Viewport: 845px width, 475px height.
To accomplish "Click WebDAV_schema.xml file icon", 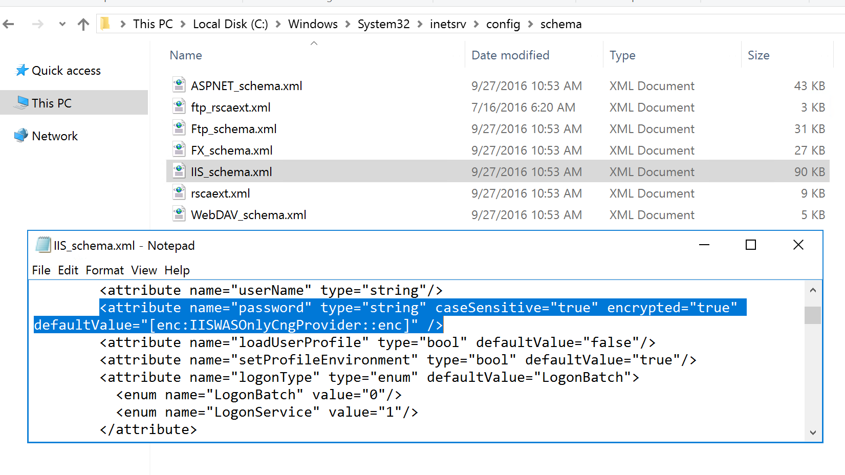I will pos(179,213).
